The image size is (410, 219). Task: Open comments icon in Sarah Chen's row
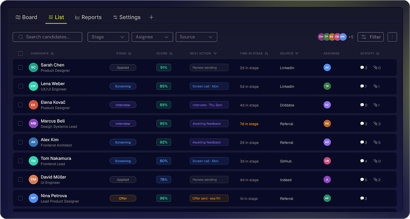point(362,67)
